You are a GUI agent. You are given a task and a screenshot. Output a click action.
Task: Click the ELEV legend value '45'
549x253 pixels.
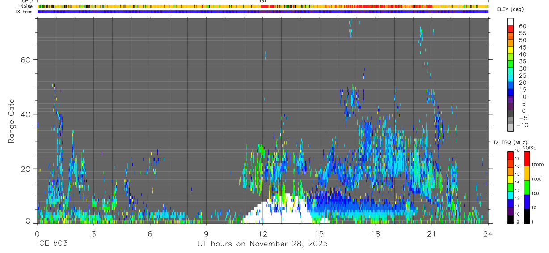[522, 48]
